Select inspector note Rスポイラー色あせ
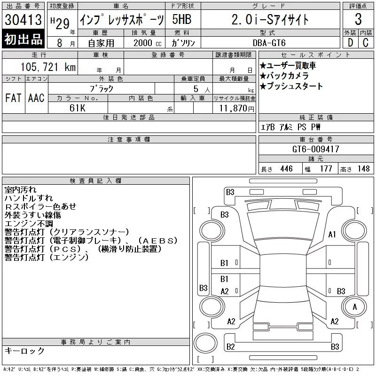Image resolution: width=376 pixels, height=376 pixels. tap(40, 206)
